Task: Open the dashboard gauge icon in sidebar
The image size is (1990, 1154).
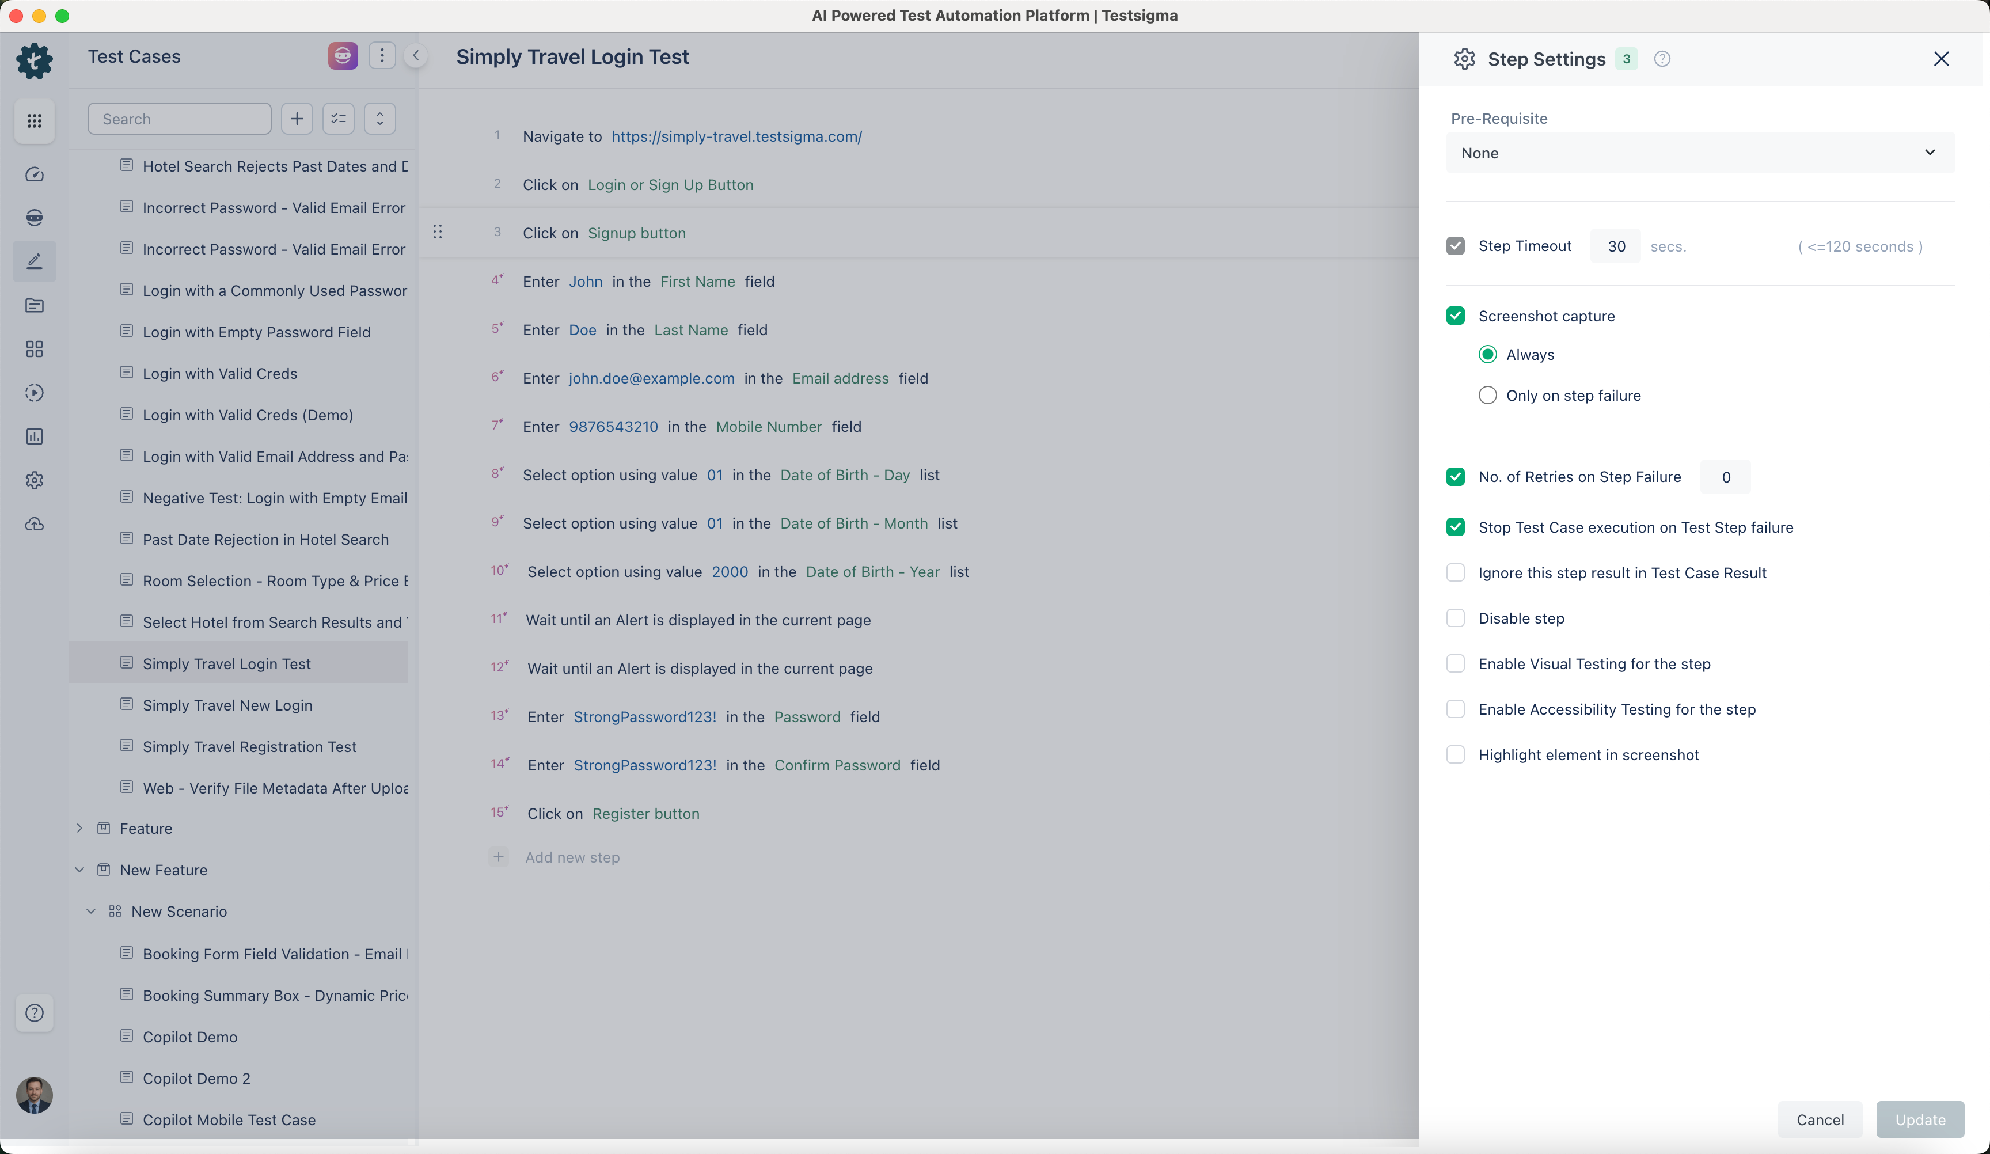Action: coord(34,174)
